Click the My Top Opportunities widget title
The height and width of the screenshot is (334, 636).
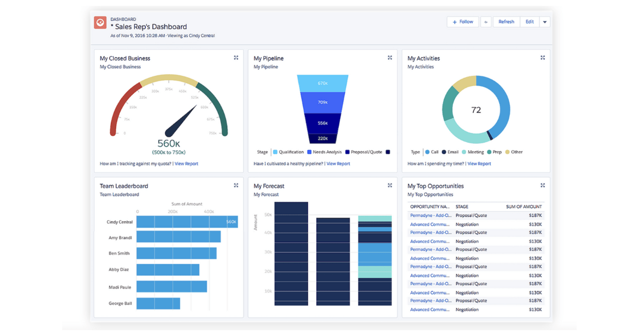[436, 186]
